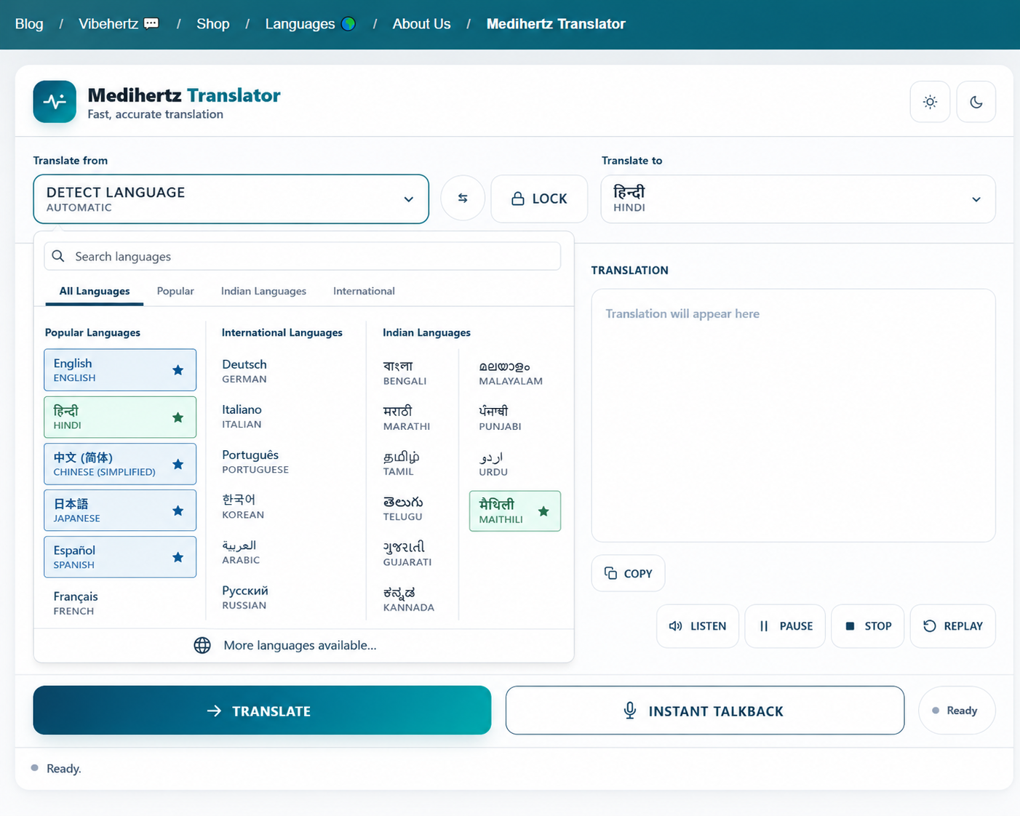Select Korean language
The width and height of the screenshot is (1020, 816).
[243, 506]
